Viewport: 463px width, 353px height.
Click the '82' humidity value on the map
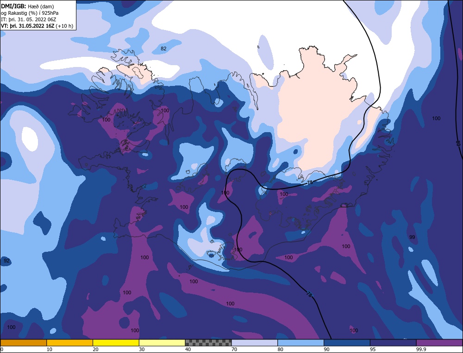[x=163, y=49]
